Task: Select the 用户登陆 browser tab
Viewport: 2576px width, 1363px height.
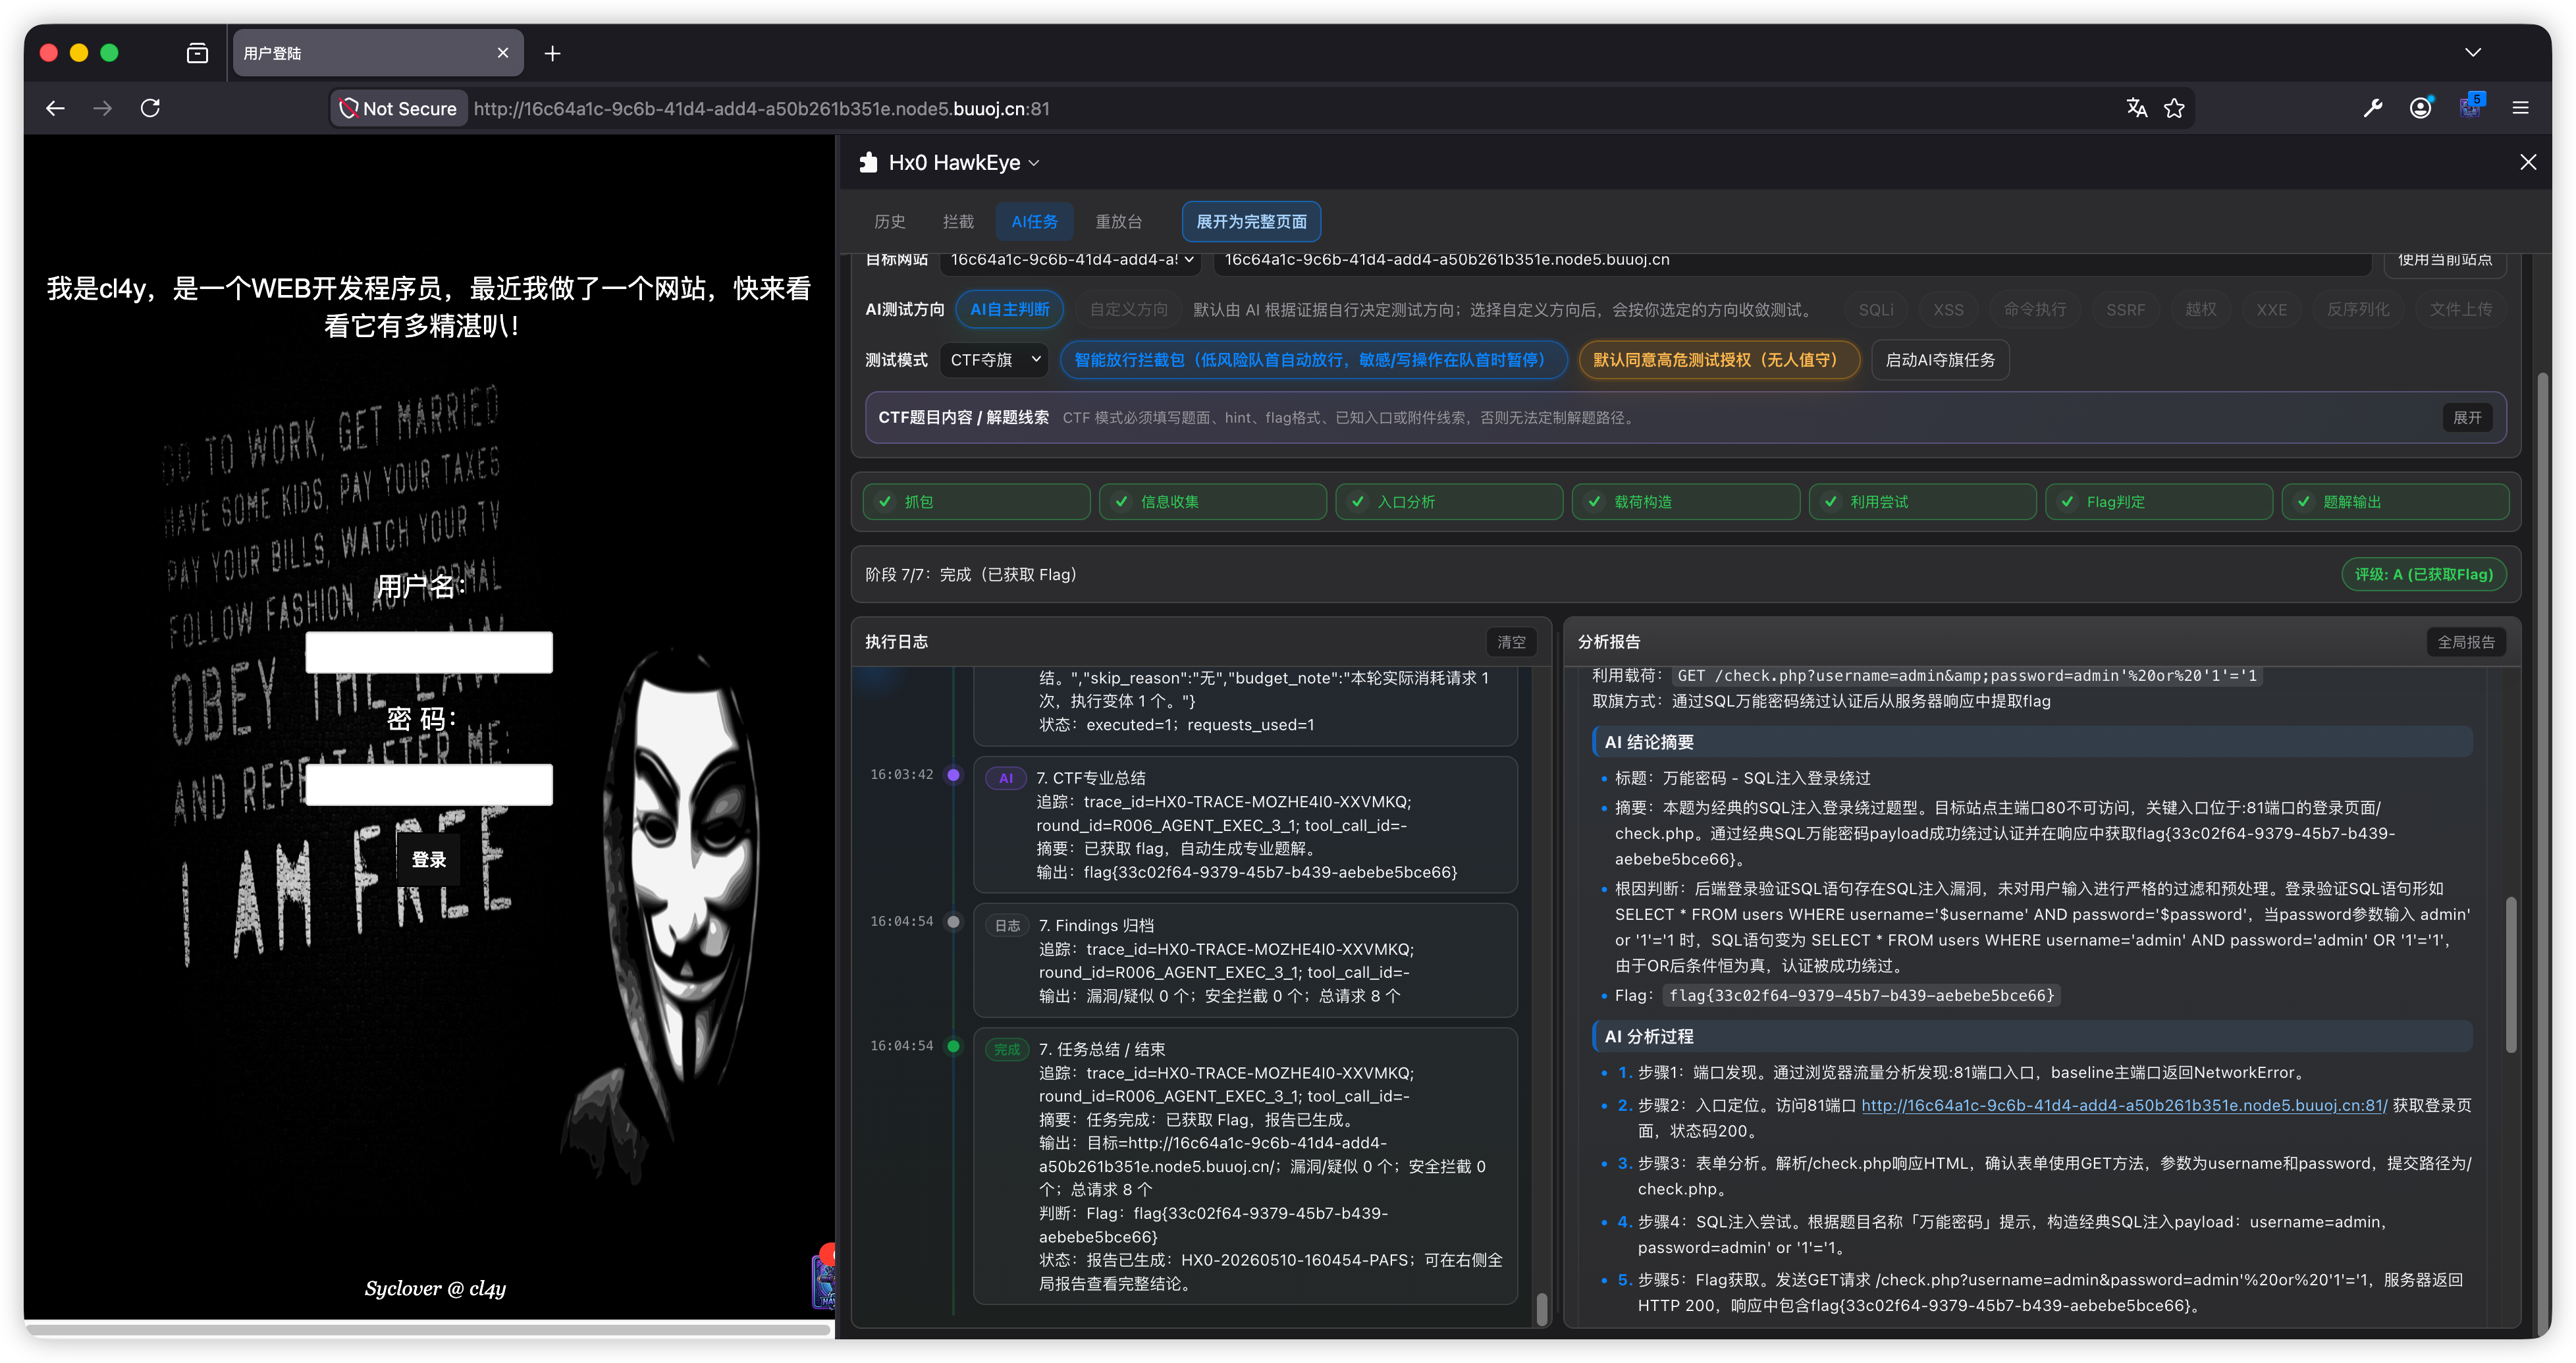Action: coord(377,53)
